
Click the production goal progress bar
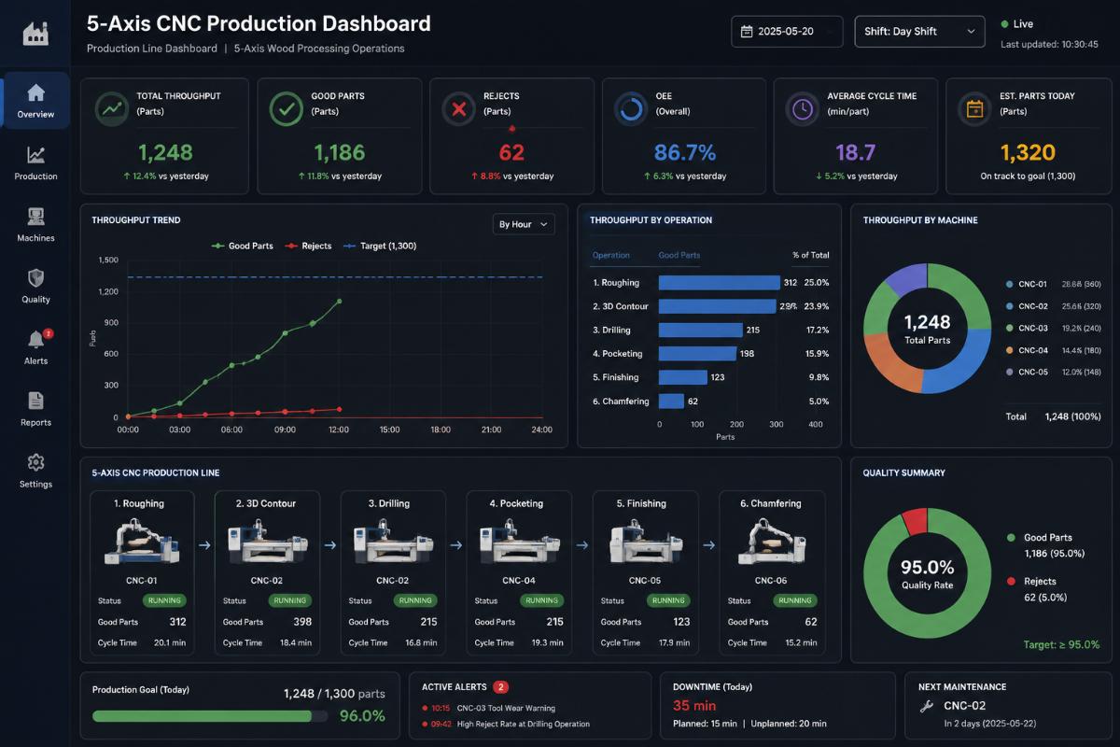pyautogui.click(x=210, y=716)
